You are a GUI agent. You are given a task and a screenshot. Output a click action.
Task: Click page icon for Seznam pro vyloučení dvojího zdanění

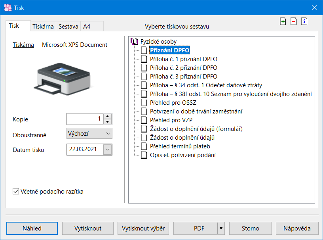pyautogui.click(x=144, y=94)
